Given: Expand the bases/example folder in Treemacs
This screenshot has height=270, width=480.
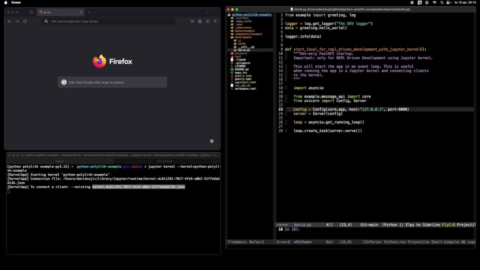Looking at the screenshot, I should 245,31.
